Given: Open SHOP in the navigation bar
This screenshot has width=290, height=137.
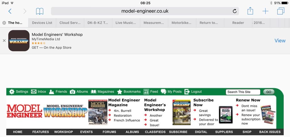Looking at the screenshot, I should point(247,132).
